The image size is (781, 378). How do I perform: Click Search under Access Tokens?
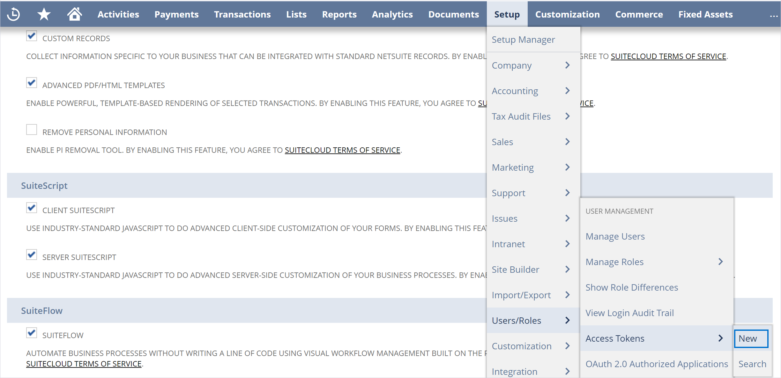(752, 364)
